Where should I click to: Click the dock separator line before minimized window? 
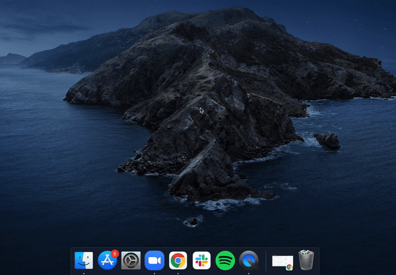pyautogui.click(x=266, y=260)
